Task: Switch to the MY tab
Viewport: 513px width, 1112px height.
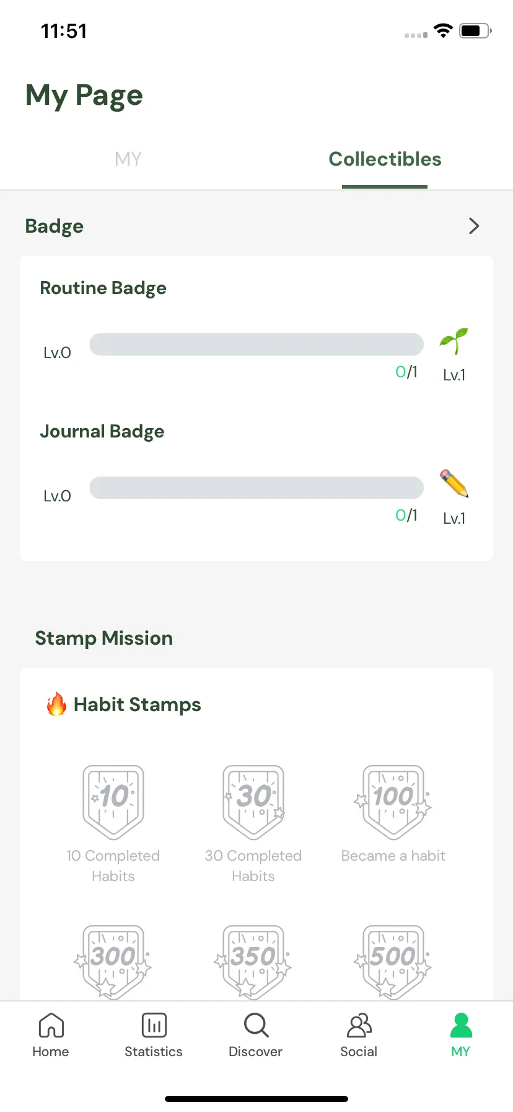Action: 128,159
